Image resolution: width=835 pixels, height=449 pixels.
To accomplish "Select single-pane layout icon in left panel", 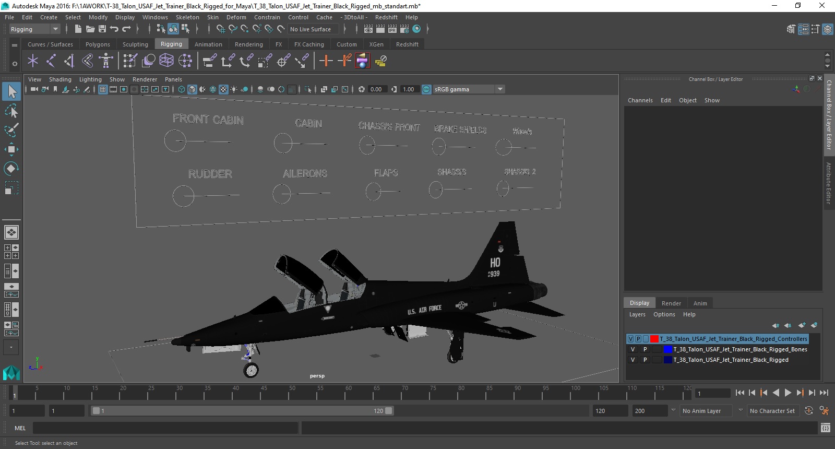I will pyautogui.click(x=11, y=232).
